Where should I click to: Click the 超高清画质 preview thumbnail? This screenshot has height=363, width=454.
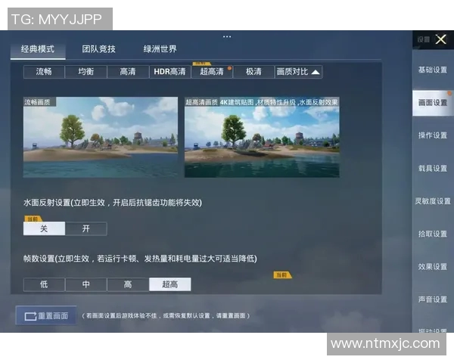point(262,137)
